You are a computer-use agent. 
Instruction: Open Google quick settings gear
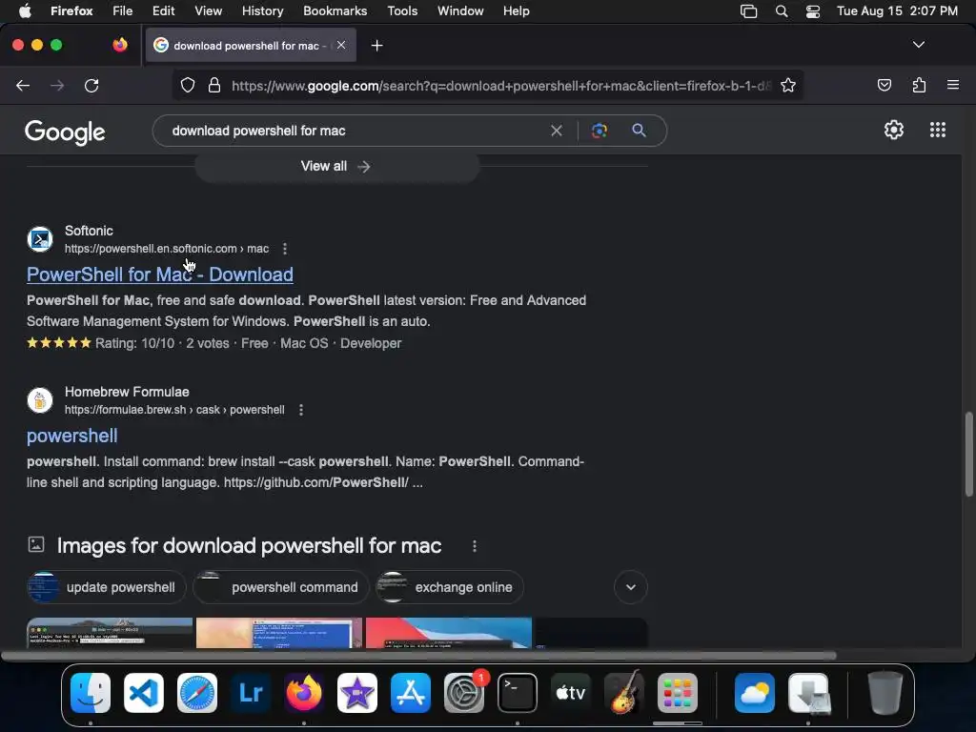pos(894,130)
